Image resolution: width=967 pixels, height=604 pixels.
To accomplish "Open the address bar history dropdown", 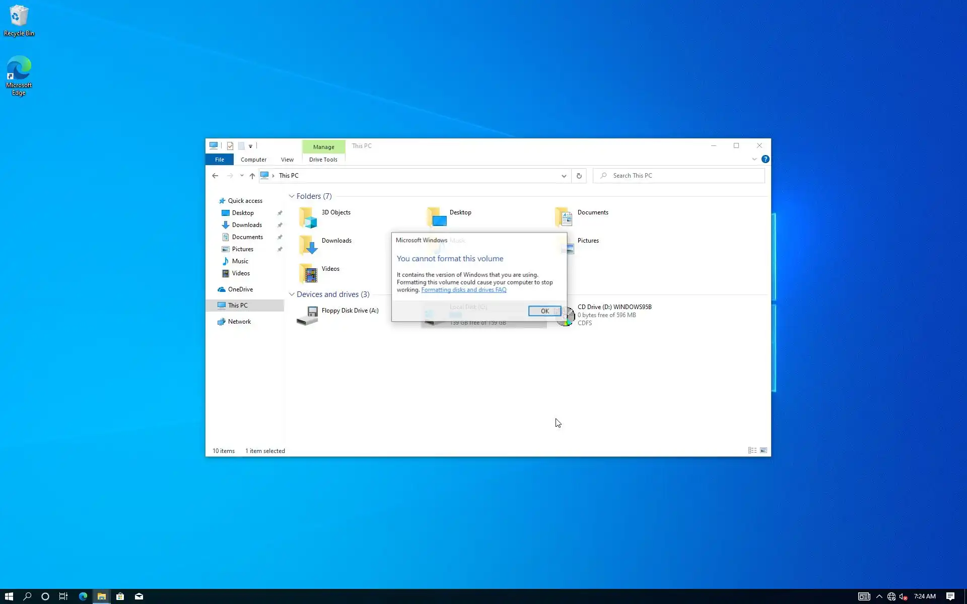I will [564, 176].
